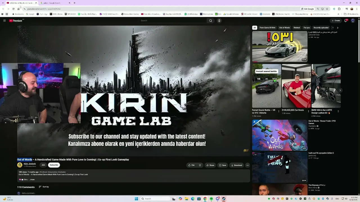Open Steam from the taskbar

pos(224,199)
